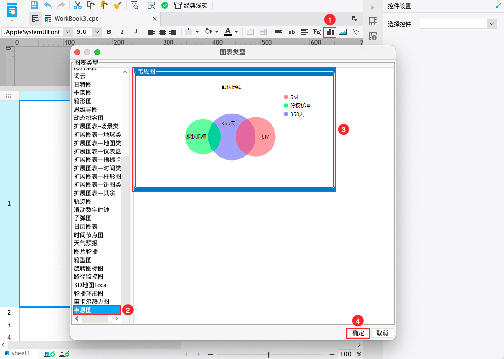Image resolution: width=504 pixels, height=359 pixels.
Task: Add a new report sheet with the plus icon
Action: (49, 354)
